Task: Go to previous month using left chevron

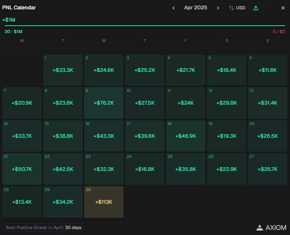Action: coord(173,8)
